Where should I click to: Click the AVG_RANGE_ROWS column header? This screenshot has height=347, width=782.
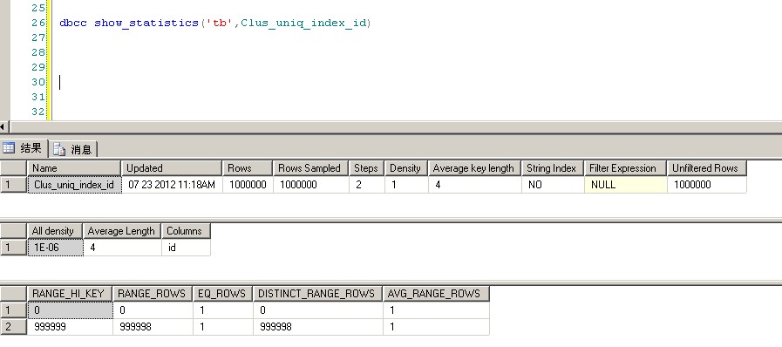pyautogui.click(x=436, y=294)
